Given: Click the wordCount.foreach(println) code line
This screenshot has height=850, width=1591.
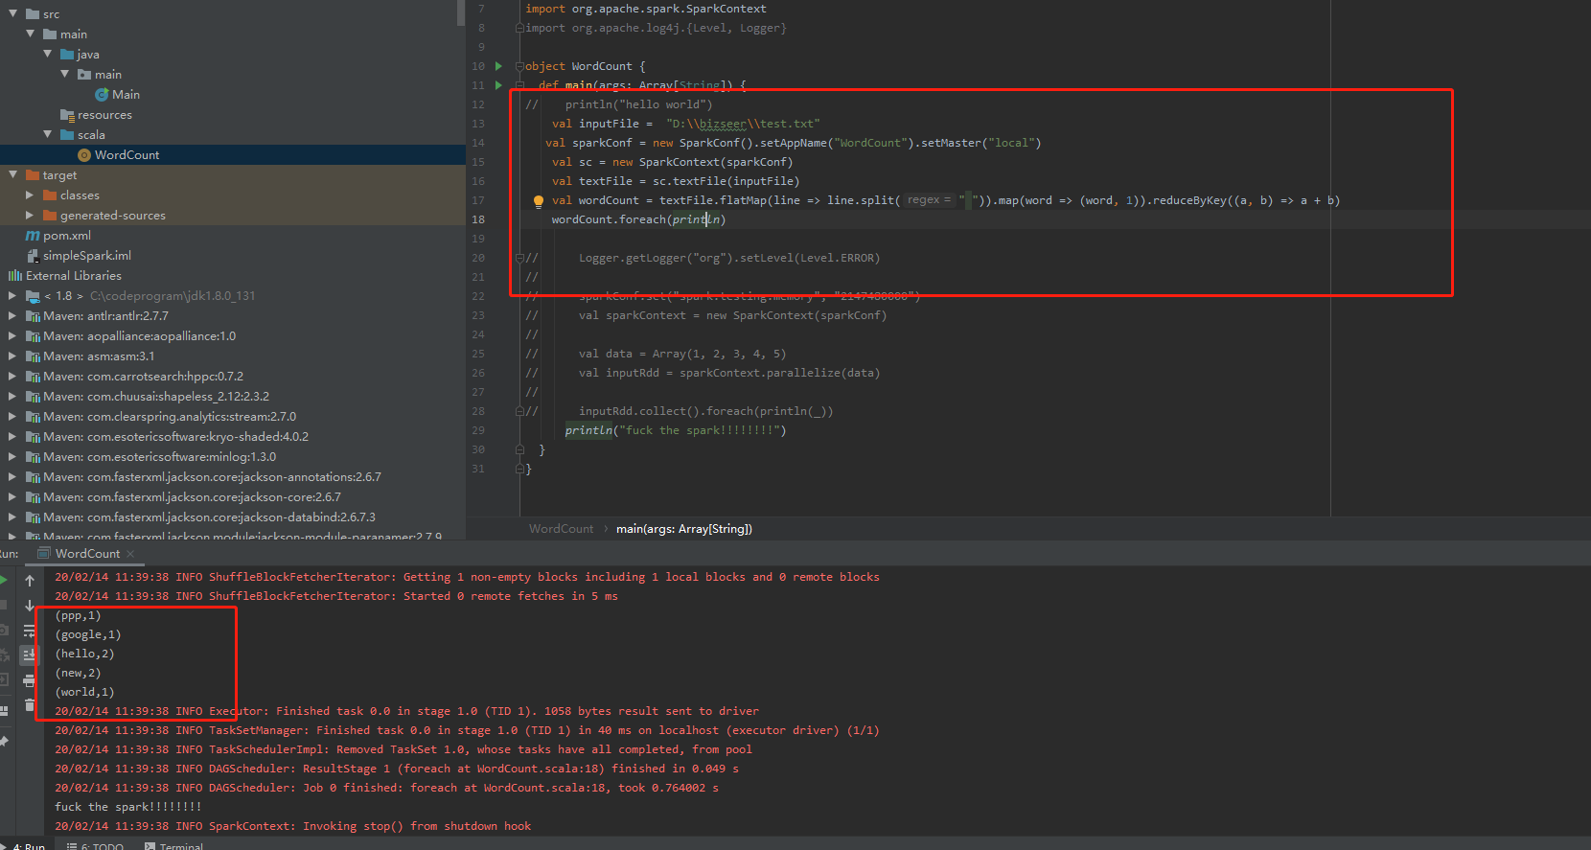Looking at the screenshot, I should coord(638,219).
